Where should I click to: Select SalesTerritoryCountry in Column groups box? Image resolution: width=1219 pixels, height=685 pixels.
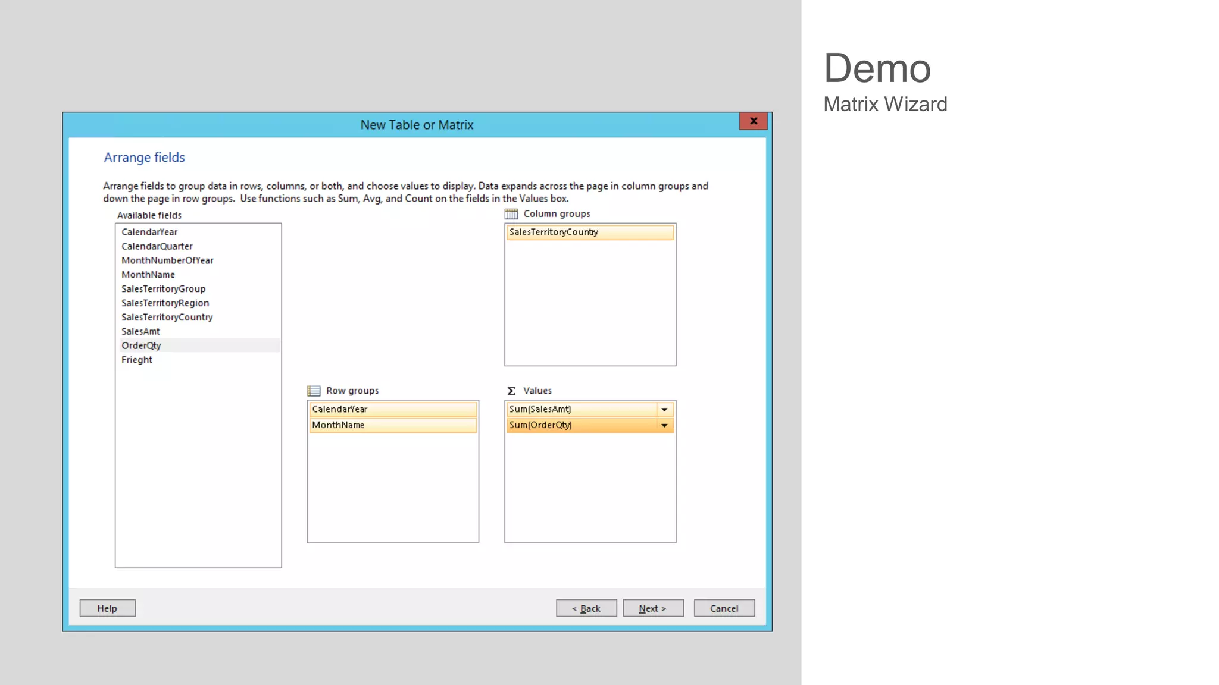(x=590, y=232)
